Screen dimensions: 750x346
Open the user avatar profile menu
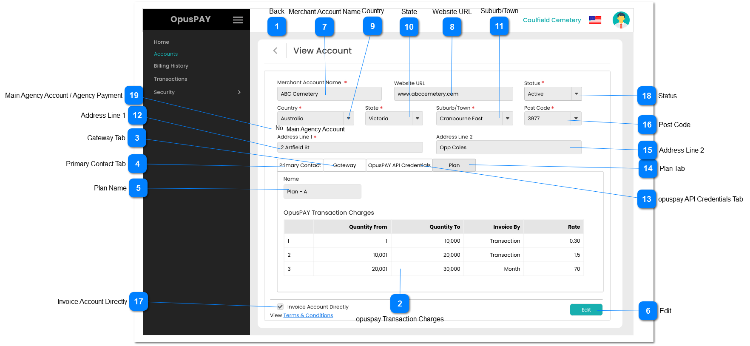[x=621, y=20]
